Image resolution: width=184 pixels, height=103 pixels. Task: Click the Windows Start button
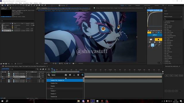pyautogui.click(x=2, y=101)
